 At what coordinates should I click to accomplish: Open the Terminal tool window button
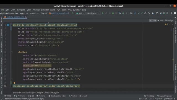(41, 96)
